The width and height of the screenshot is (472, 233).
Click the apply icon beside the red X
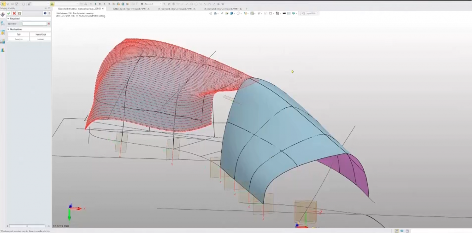pos(20,13)
